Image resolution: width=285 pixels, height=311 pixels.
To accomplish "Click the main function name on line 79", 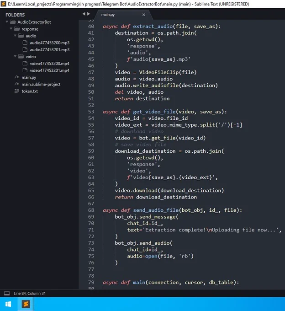I will (139, 283).
